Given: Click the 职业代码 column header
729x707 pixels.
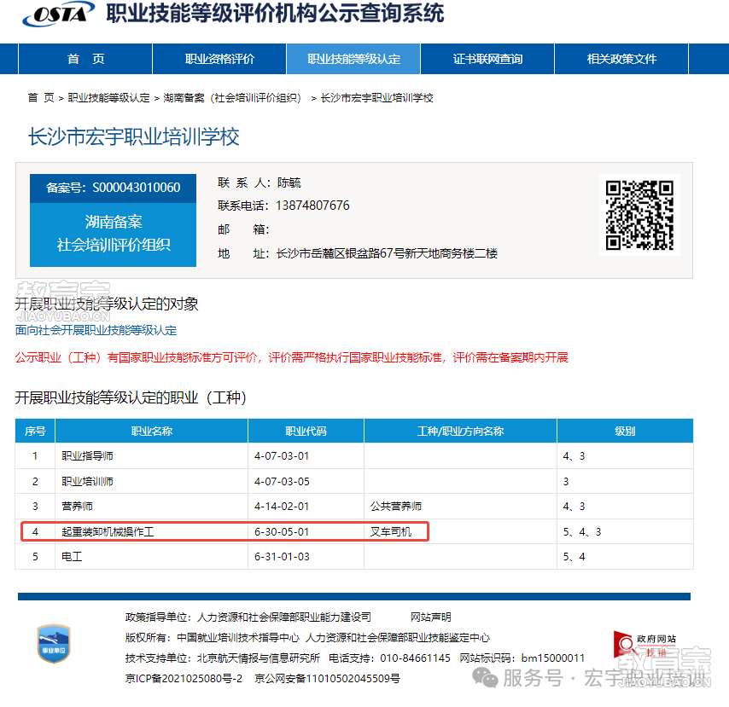Looking at the screenshot, I should (306, 431).
